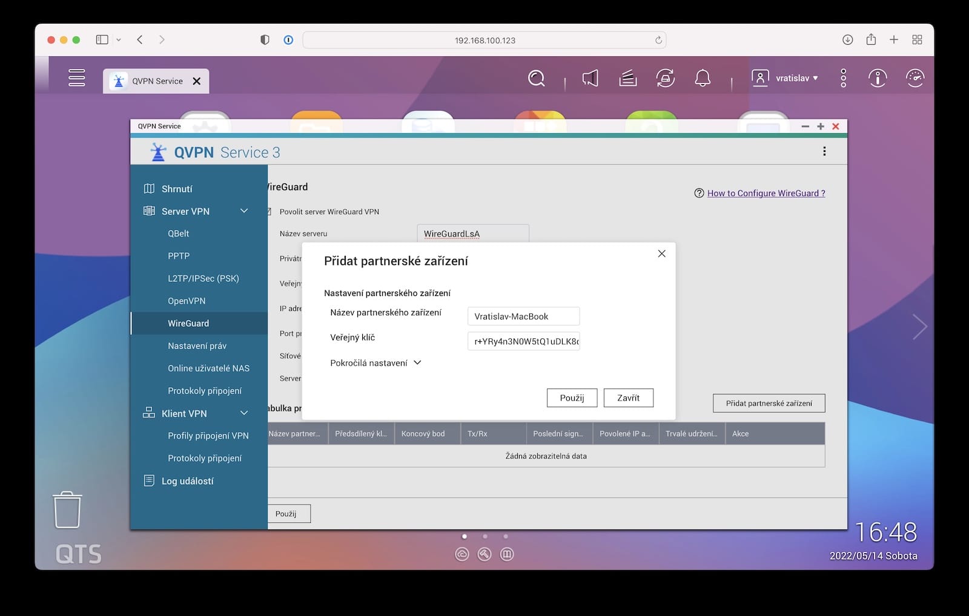Open the notifications bell icon
The width and height of the screenshot is (969, 616).
click(703, 78)
